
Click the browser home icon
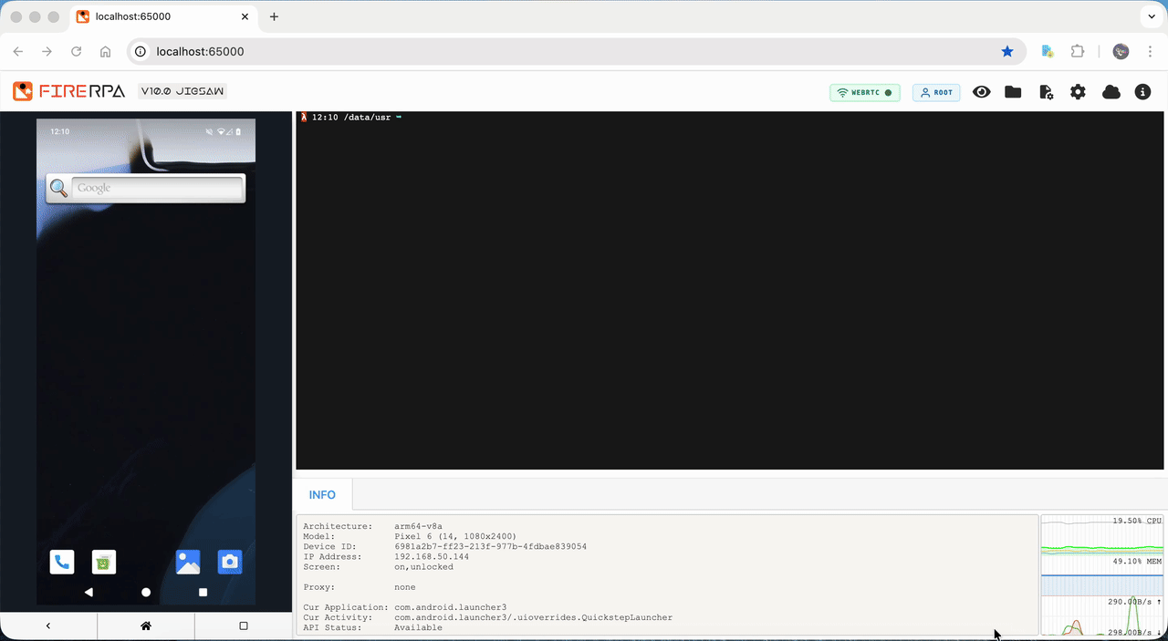[106, 52]
